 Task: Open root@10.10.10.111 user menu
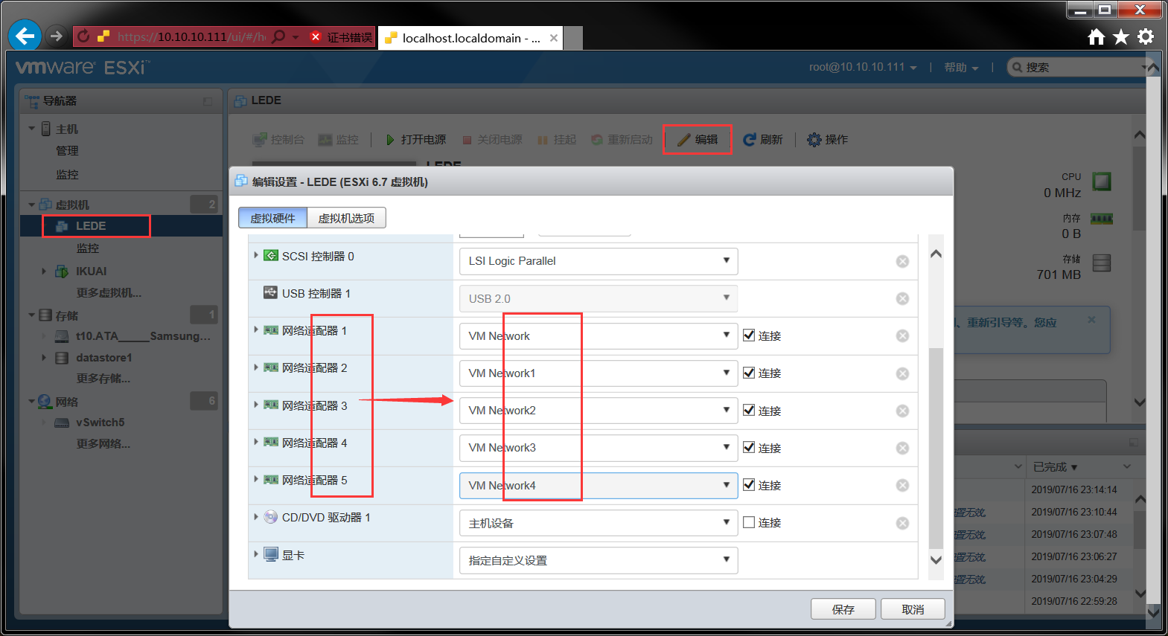[x=863, y=67]
